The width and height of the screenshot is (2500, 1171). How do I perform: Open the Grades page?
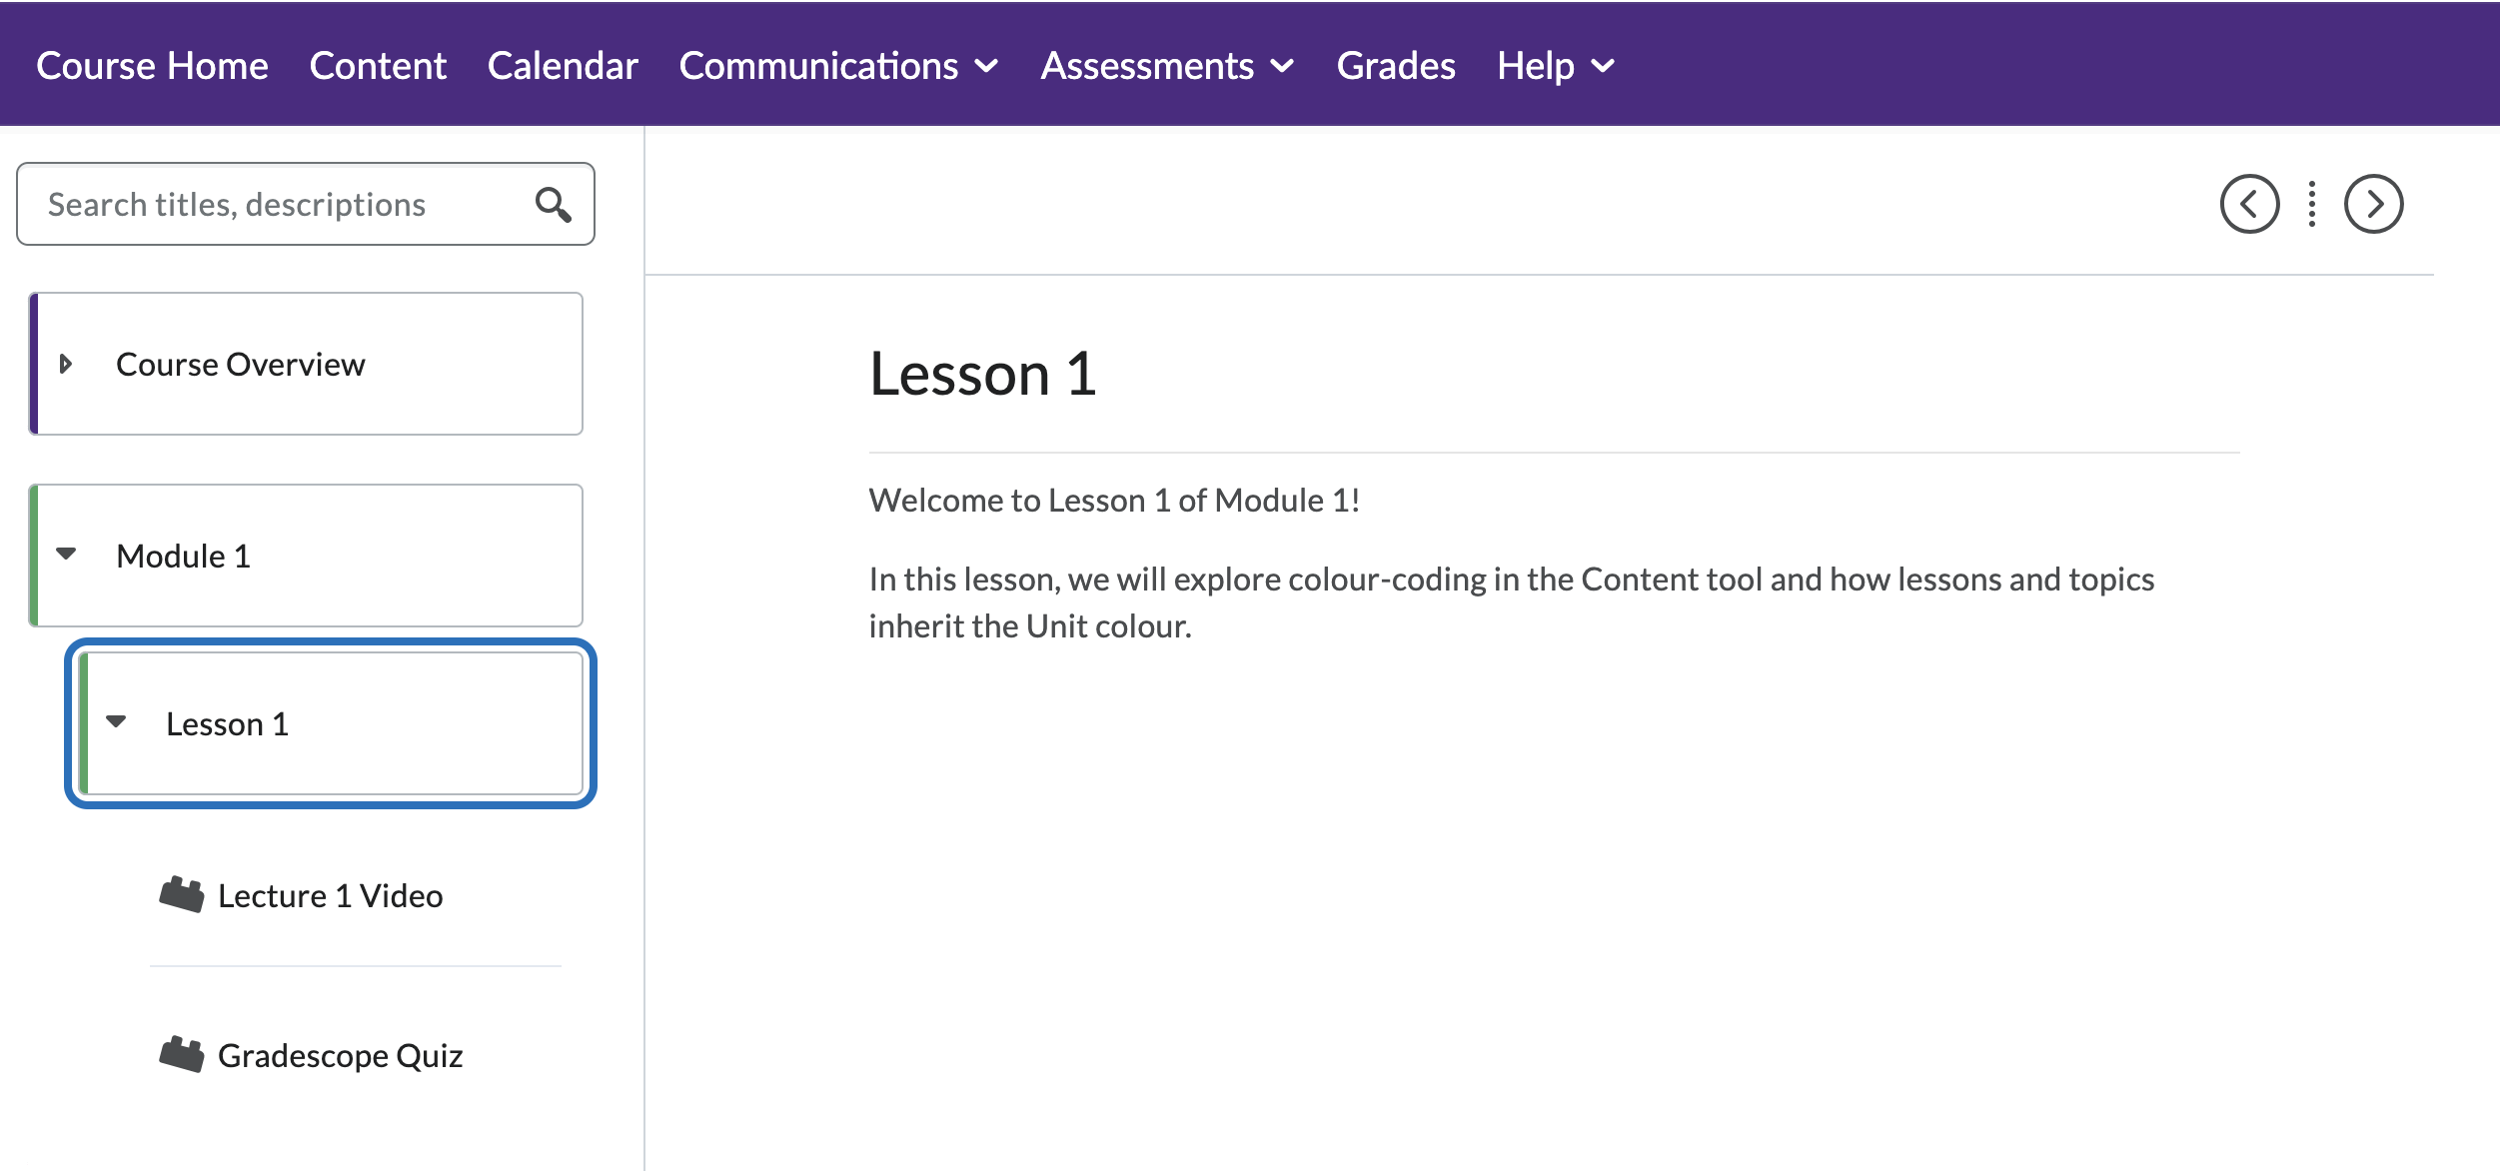tap(1396, 66)
